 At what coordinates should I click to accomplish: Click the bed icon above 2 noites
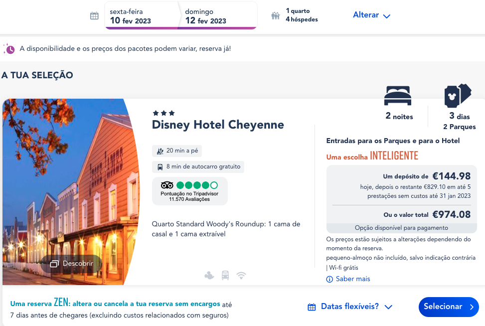click(398, 96)
